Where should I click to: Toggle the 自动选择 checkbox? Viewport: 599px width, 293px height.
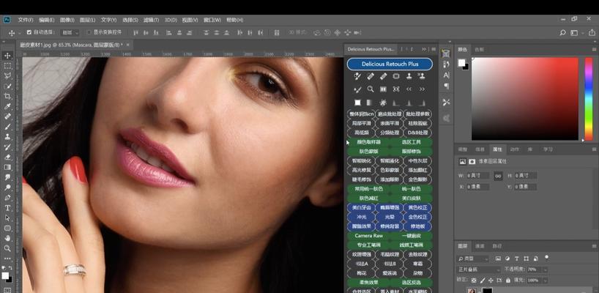[29, 32]
